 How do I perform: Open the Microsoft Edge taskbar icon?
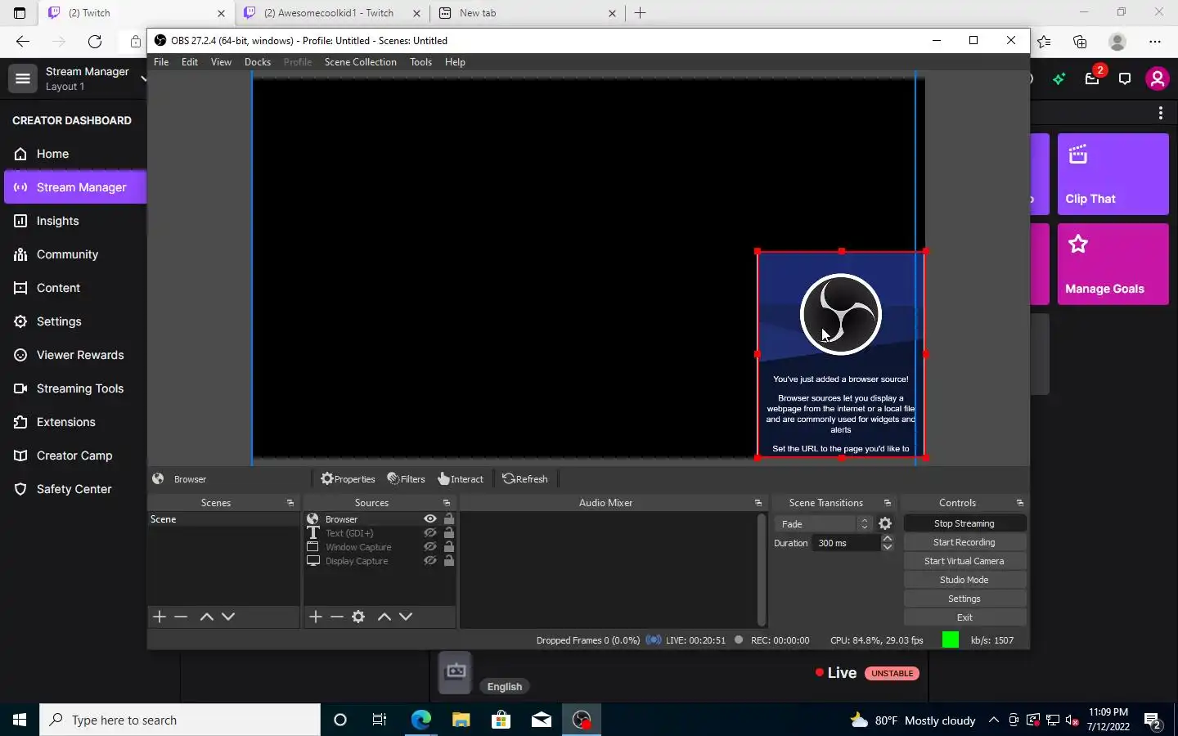pyautogui.click(x=420, y=720)
